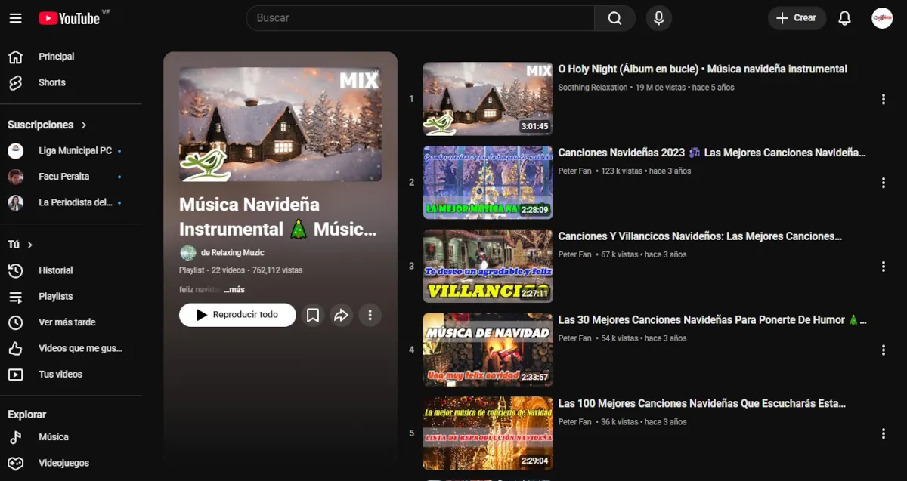Open the notifications bell

tap(845, 18)
